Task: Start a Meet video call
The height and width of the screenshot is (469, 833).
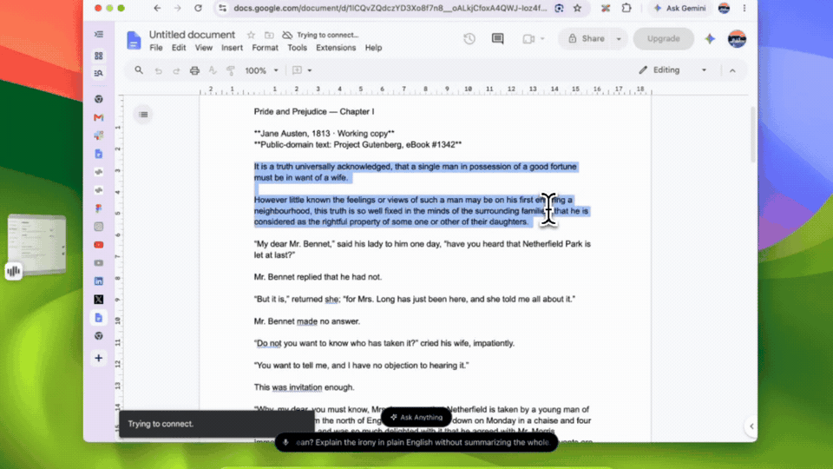Action: point(528,39)
